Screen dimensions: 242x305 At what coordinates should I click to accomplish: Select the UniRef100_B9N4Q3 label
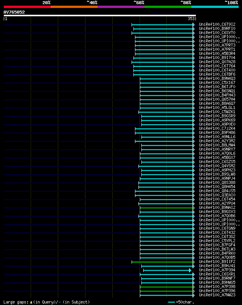217,79
